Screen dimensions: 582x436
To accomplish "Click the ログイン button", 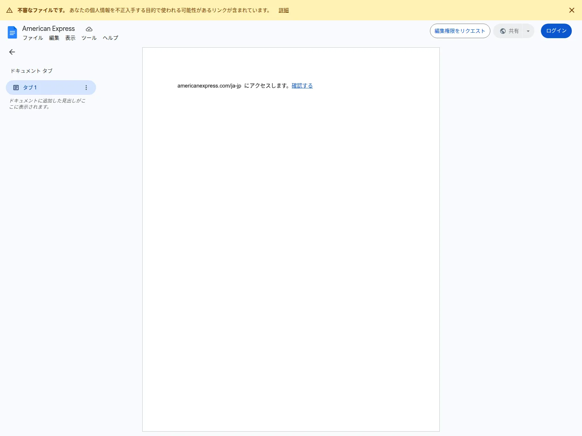I will tap(556, 31).
